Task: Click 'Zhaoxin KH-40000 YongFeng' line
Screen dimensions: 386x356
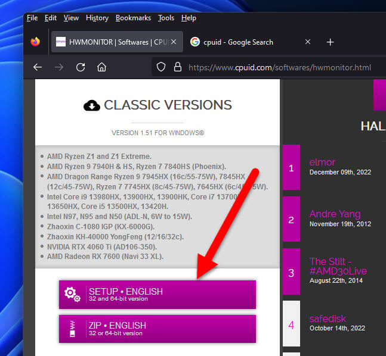Action: click(x=115, y=237)
